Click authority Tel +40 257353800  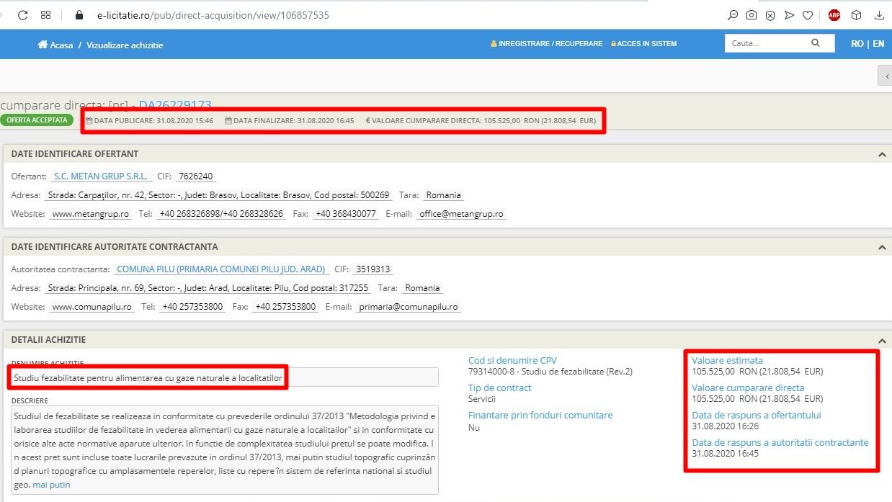click(192, 307)
